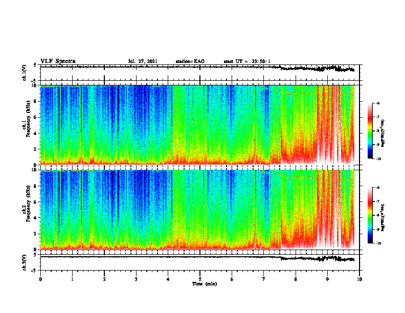This screenshot has height=313, width=405.
Task: Click time axis tick label "10"
Action: [359, 279]
